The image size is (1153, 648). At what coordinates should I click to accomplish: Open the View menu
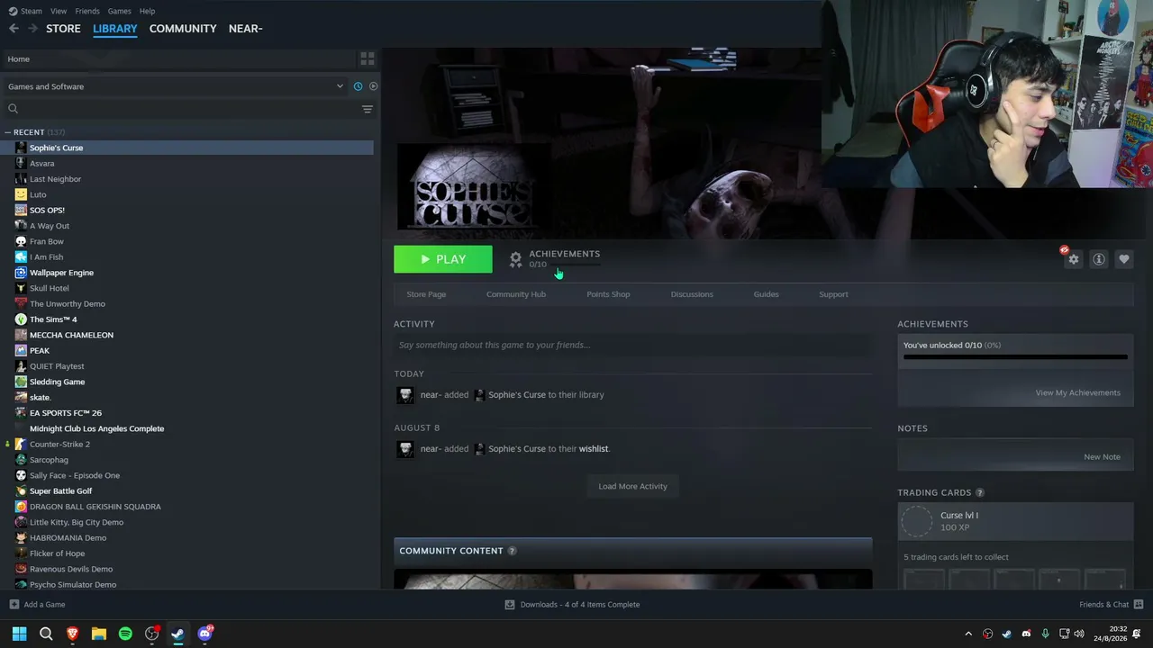(x=59, y=11)
